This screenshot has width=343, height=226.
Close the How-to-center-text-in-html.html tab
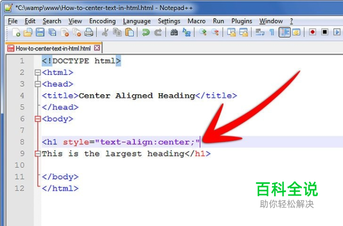pos(97,48)
